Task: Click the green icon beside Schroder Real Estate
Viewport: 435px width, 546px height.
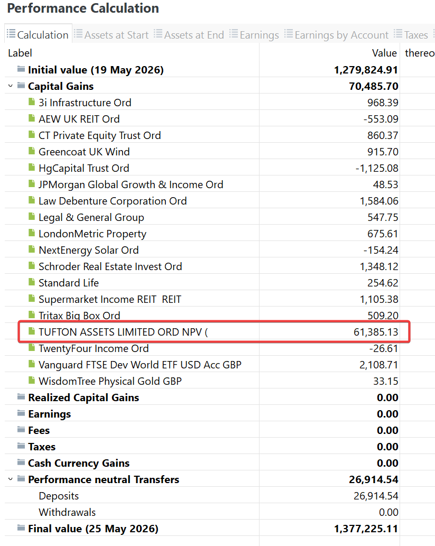Action: (32, 265)
